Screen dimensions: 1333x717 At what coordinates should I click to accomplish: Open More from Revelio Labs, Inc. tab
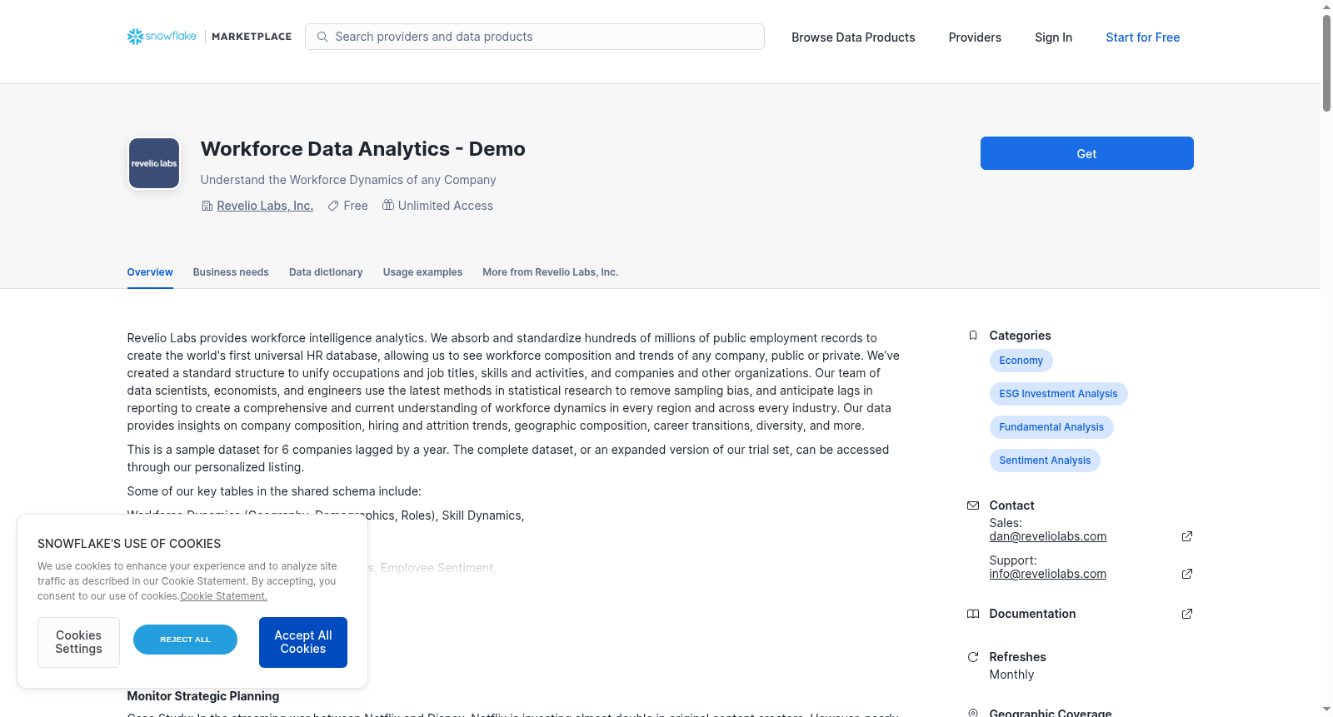550,272
